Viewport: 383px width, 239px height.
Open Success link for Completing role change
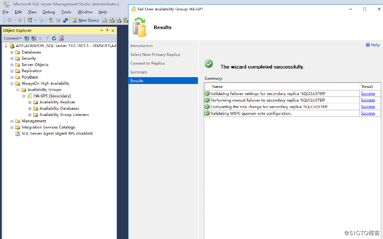368,107
